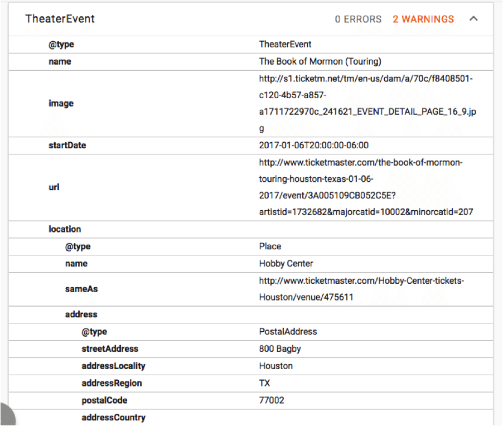
Task: Click the name value The Book of Mormon (Touring)
Action: pos(320,61)
